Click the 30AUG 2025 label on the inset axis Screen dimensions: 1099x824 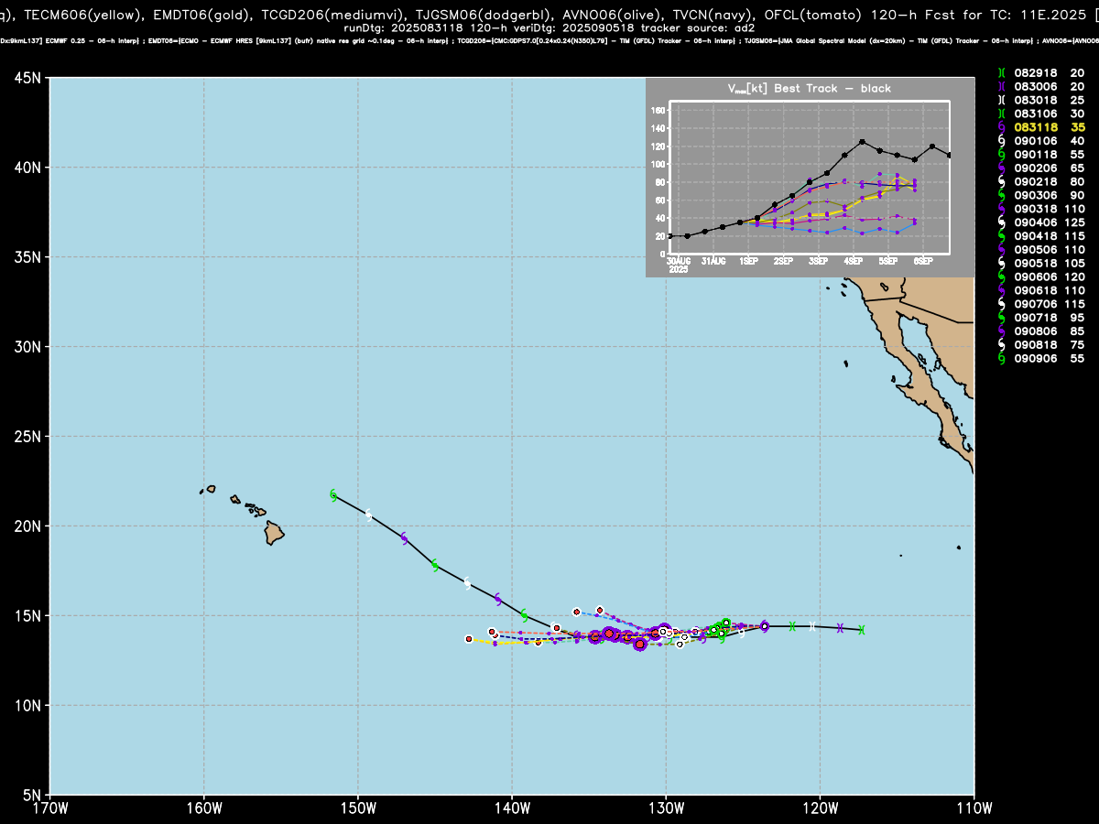click(679, 266)
